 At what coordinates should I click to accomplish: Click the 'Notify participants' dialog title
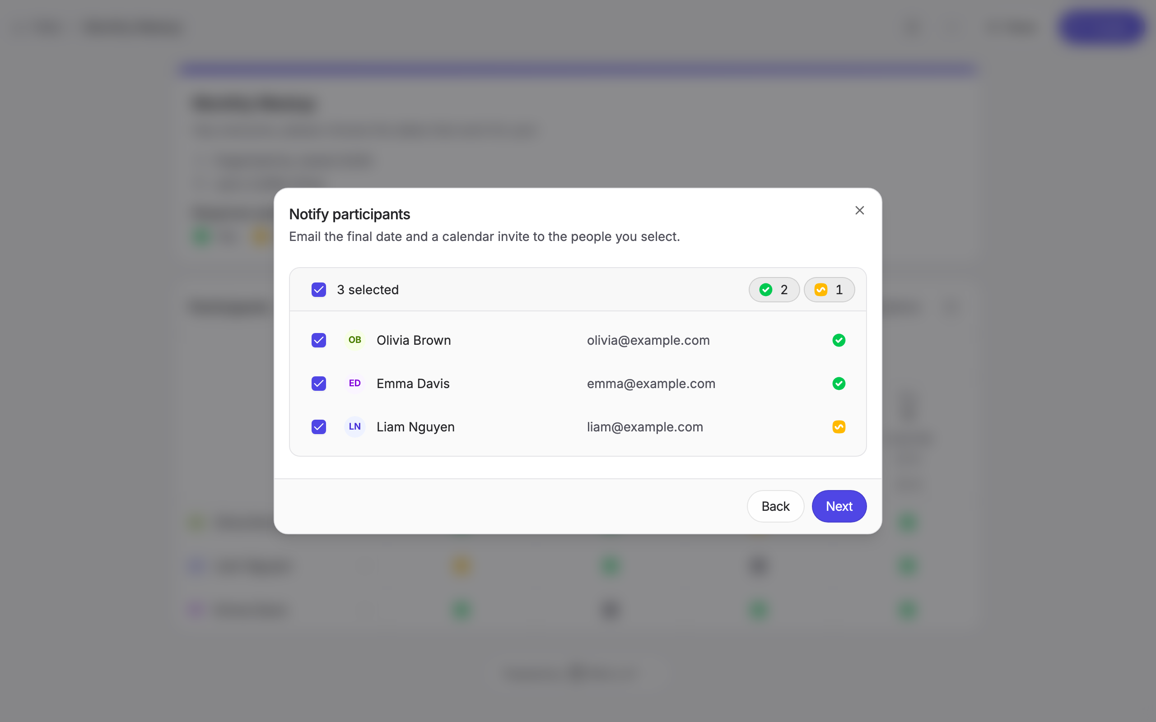point(349,214)
